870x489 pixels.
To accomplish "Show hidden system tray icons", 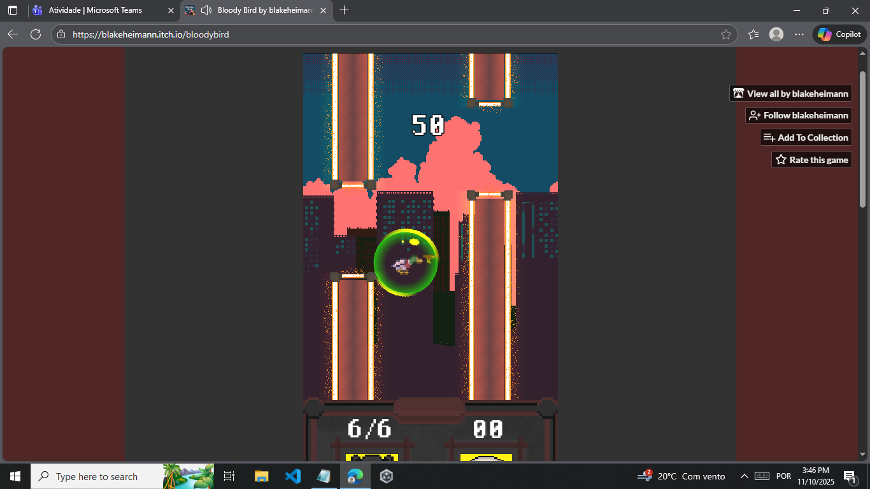I will point(744,476).
